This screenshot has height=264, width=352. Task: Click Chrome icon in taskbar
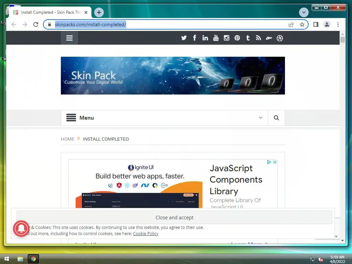point(33,259)
